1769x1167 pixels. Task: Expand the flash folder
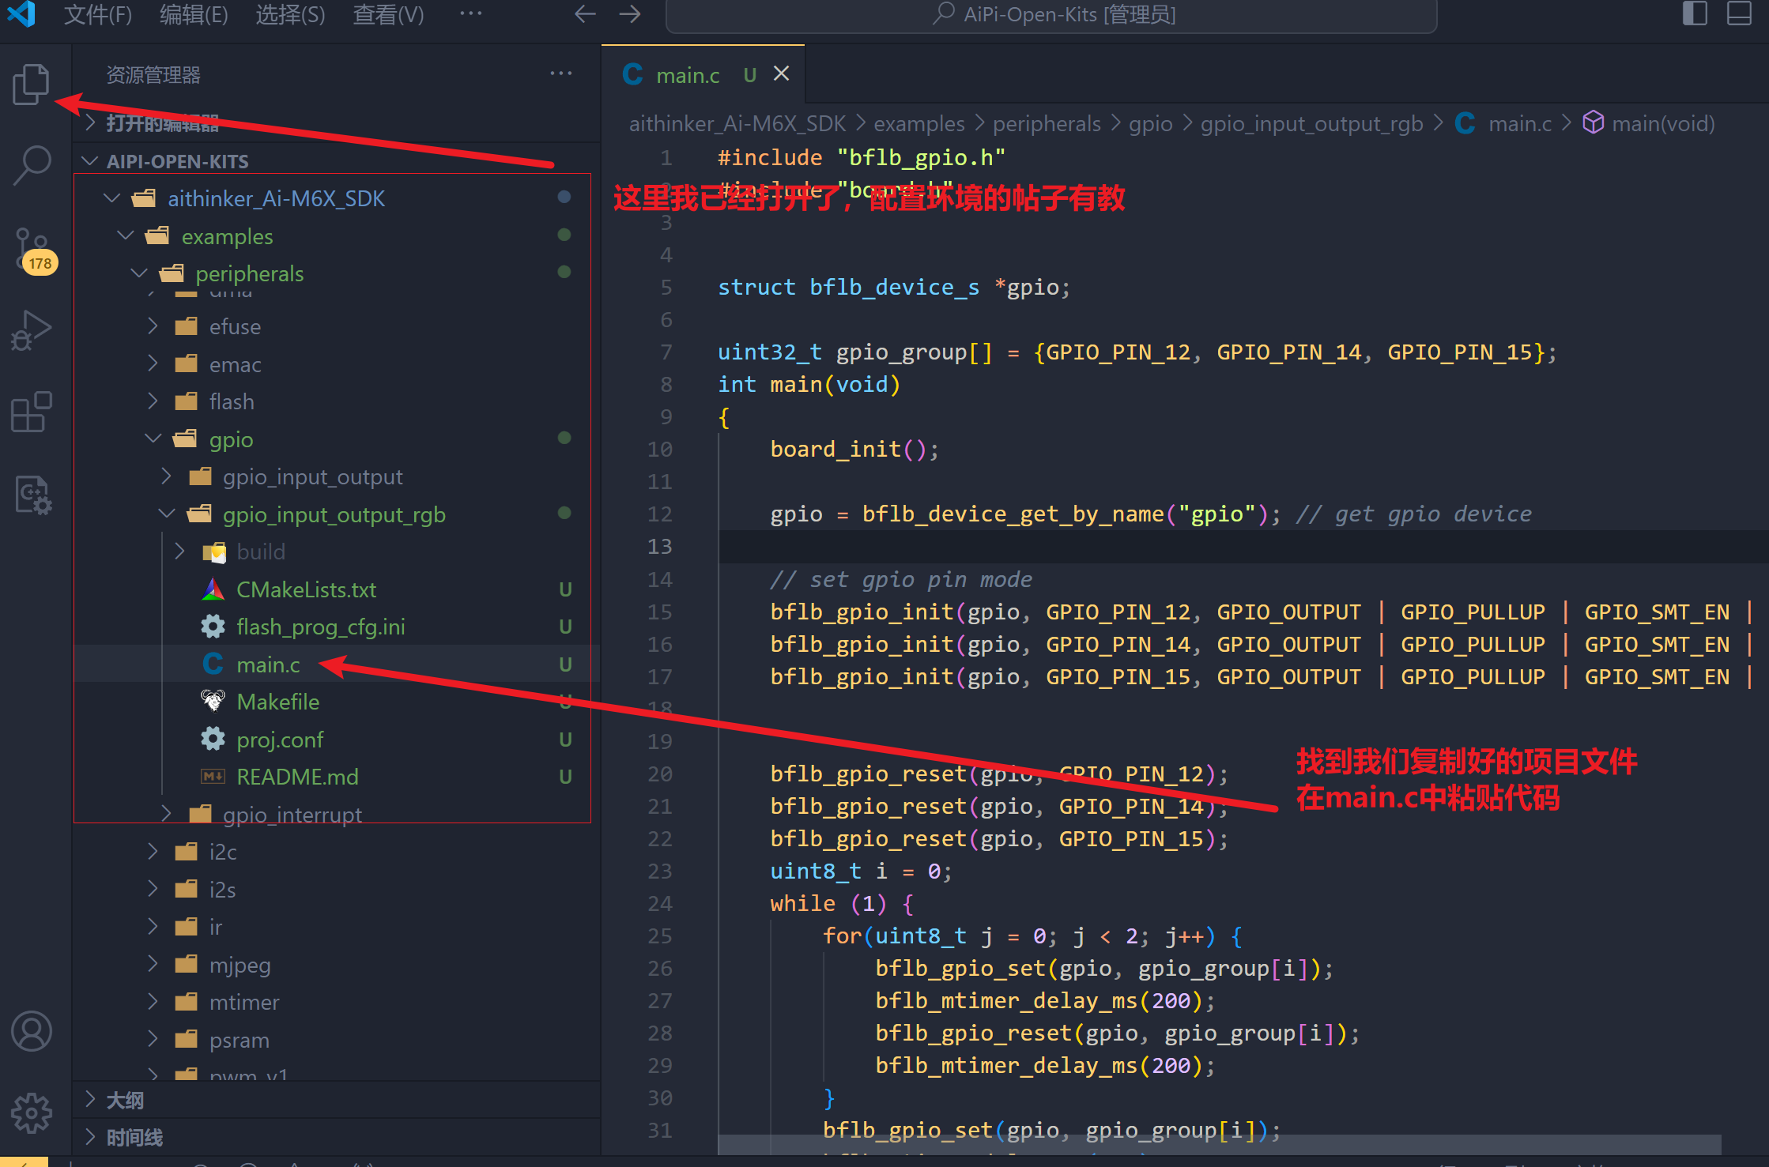click(337, 401)
